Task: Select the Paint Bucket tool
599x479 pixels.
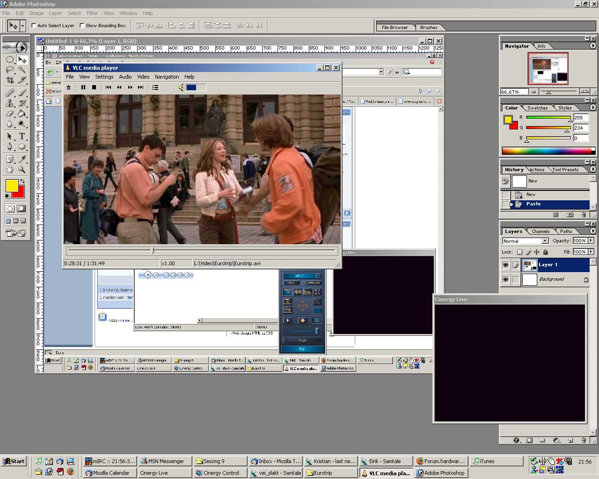Action: point(22,113)
